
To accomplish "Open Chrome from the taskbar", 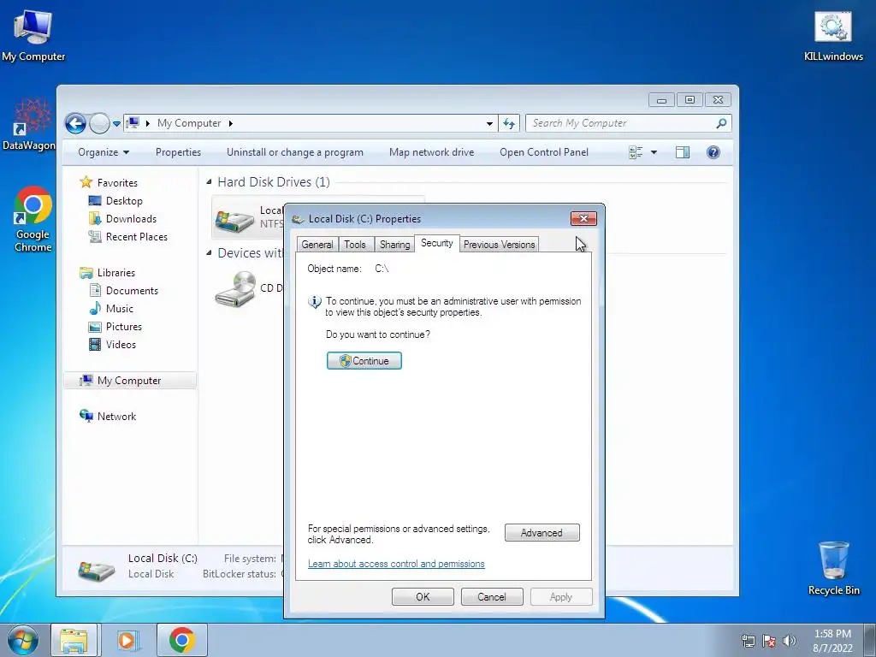I will coord(182,640).
